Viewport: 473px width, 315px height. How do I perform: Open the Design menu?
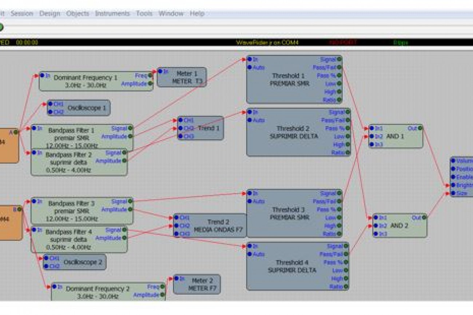click(x=49, y=14)
